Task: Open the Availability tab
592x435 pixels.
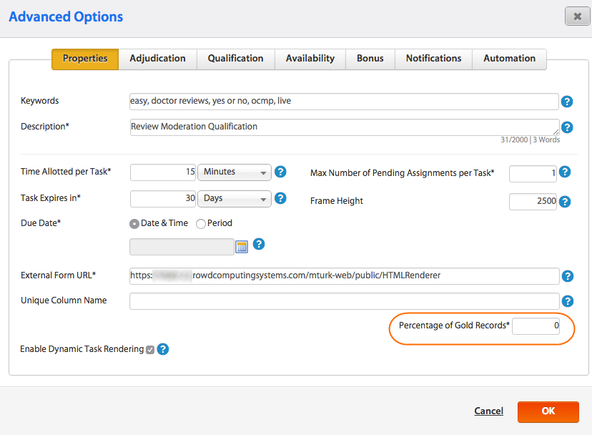Action: (x=310, y=59)
